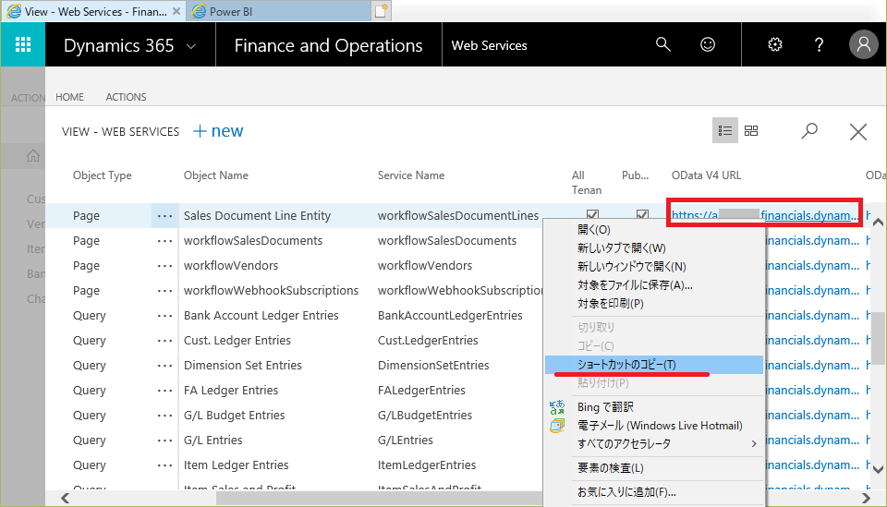
Task: Open the feedback smiley icon
Action: coord(708,44)
